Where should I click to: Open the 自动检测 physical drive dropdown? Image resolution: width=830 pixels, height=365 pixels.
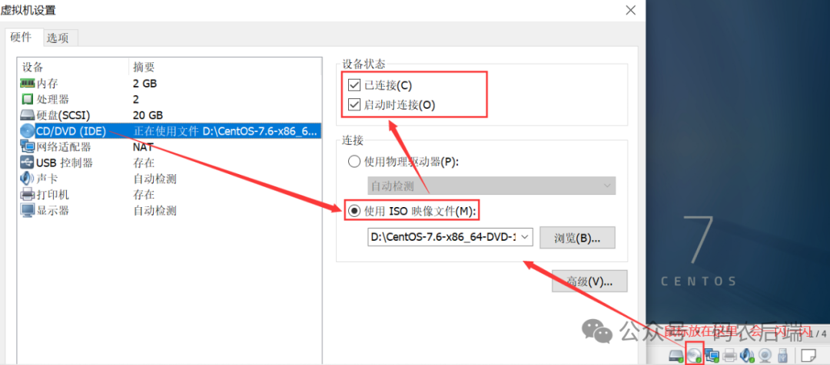point(492,186)
